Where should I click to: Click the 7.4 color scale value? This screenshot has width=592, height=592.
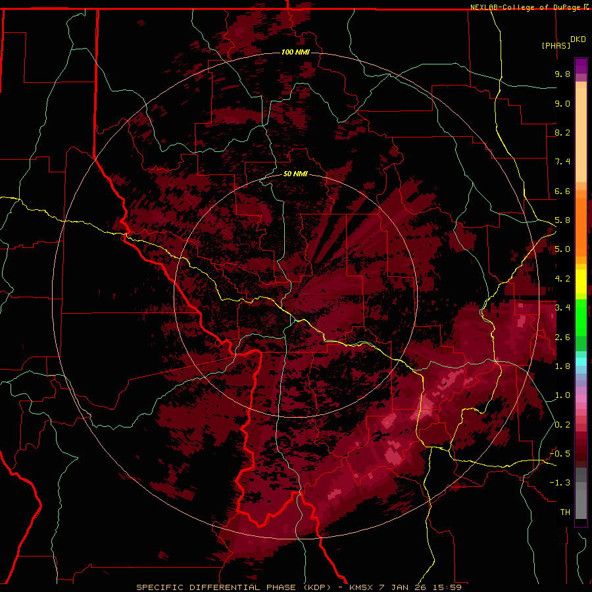562,162
